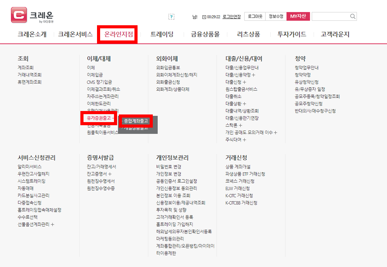Open the 트레이딩 menu
Screen dimensions: 387x267
pyautogui.click(x=162, y=34)
